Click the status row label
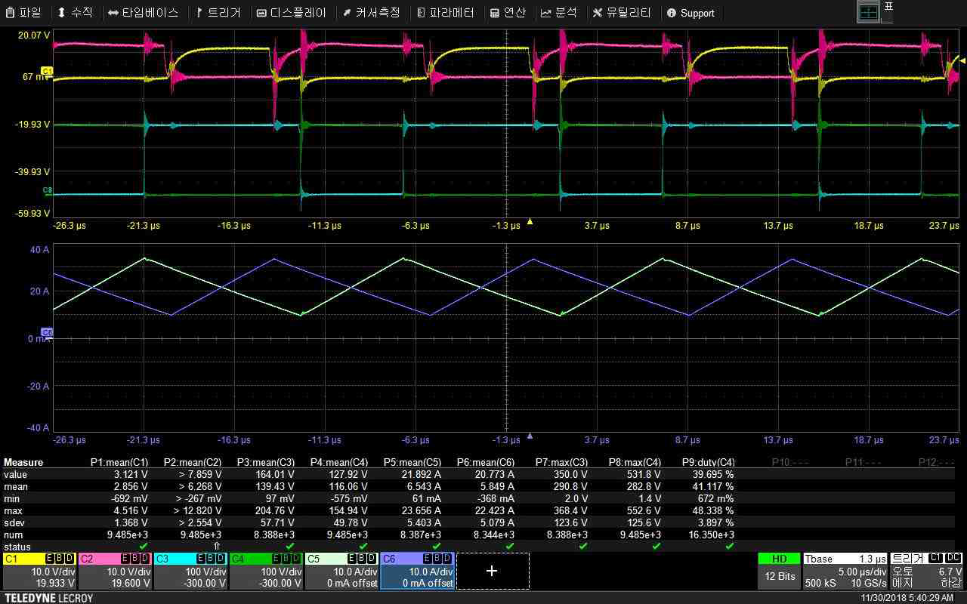Screen dimensions: 967x604 (17, 547)
